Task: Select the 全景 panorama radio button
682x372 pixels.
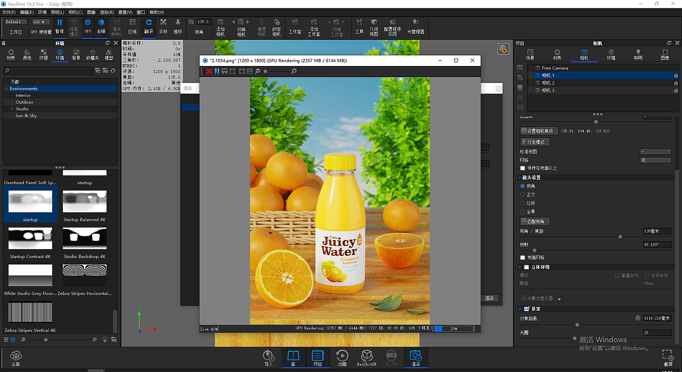Action: point(522,212)
